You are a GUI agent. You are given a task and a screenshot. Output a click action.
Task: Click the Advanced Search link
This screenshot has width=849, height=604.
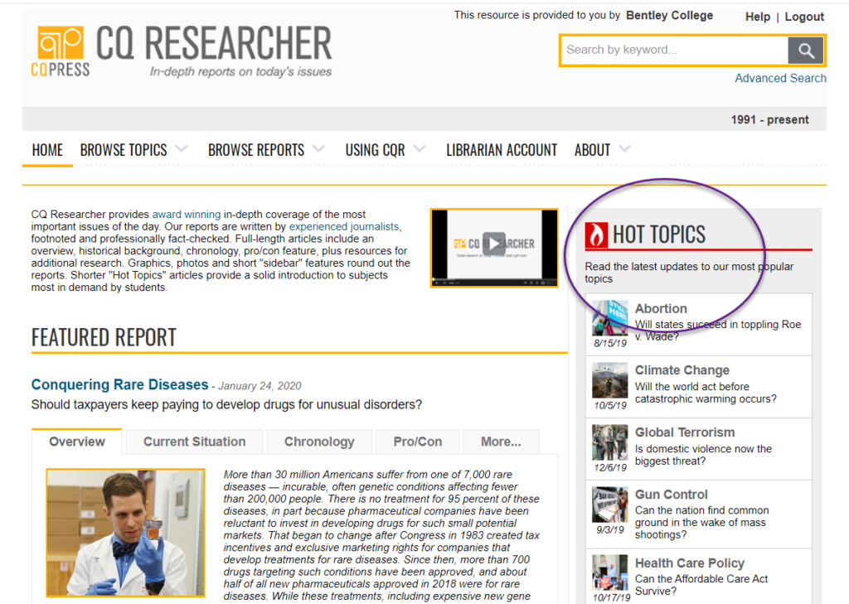[780, 78]
